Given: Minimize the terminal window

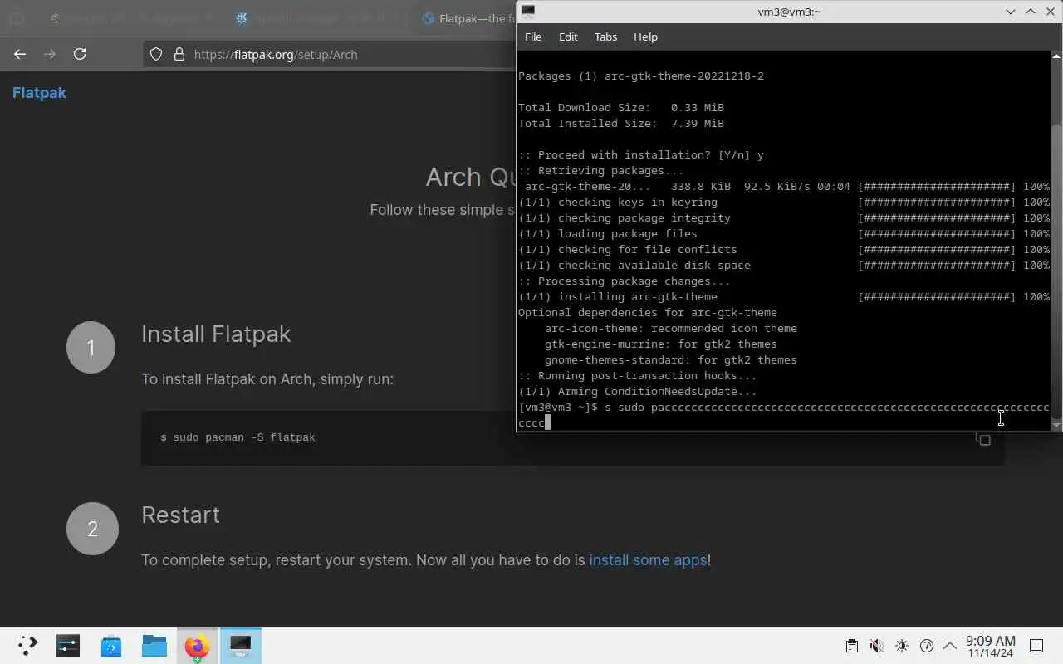Looking at the screenshot, I should pyautogui.click(x=1011, y=12).
